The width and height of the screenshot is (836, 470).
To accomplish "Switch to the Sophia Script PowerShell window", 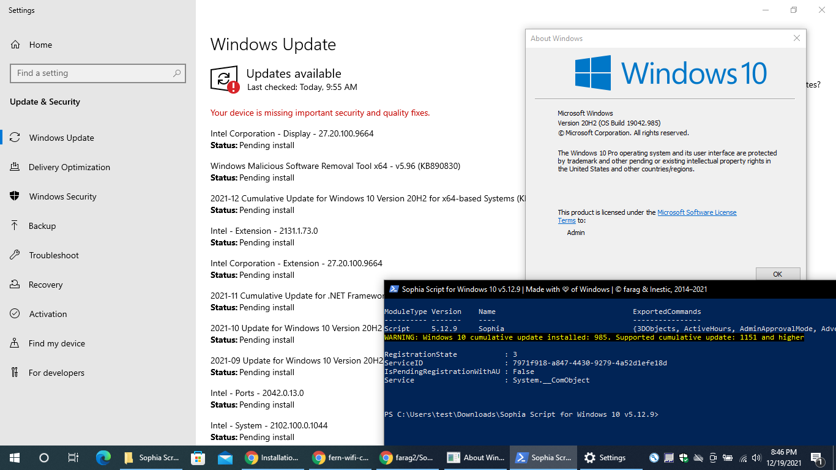I will pyautogui.click(x=543, y=457).
